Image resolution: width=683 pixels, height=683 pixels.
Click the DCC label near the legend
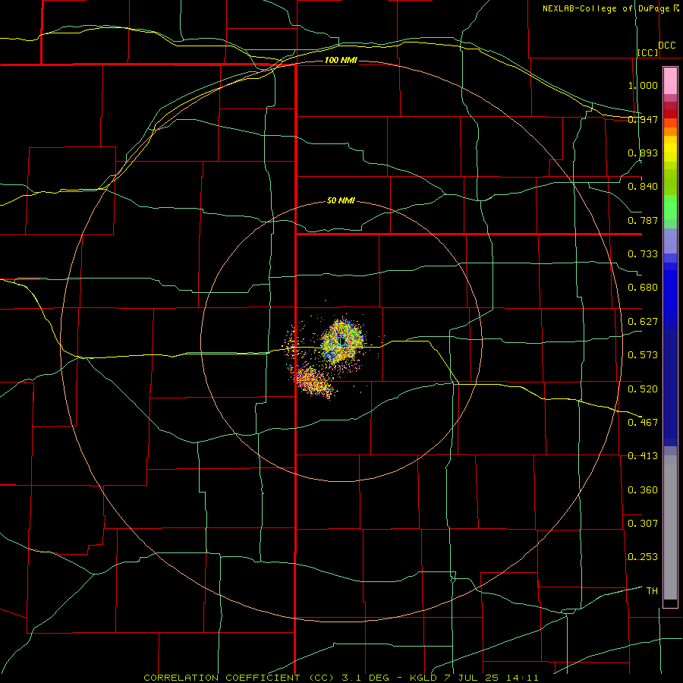[667, 46]
